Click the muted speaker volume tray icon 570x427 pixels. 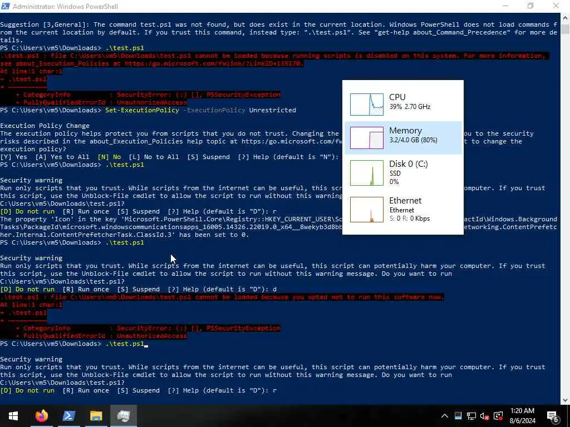[x=485, y=416]
